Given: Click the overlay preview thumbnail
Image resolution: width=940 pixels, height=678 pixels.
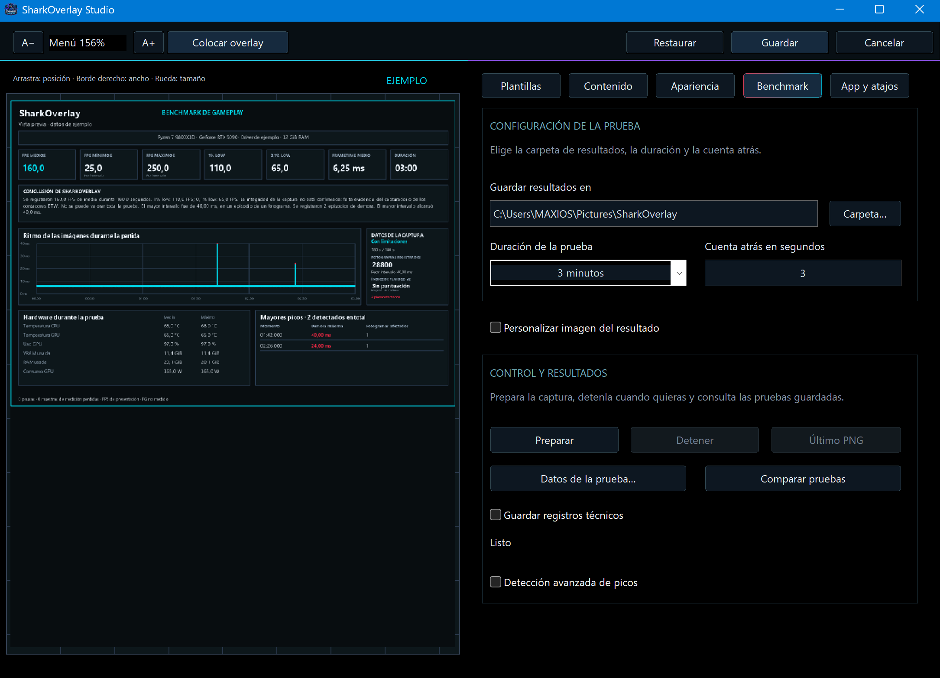Looking at the screenshot, I should pos(233,254).
